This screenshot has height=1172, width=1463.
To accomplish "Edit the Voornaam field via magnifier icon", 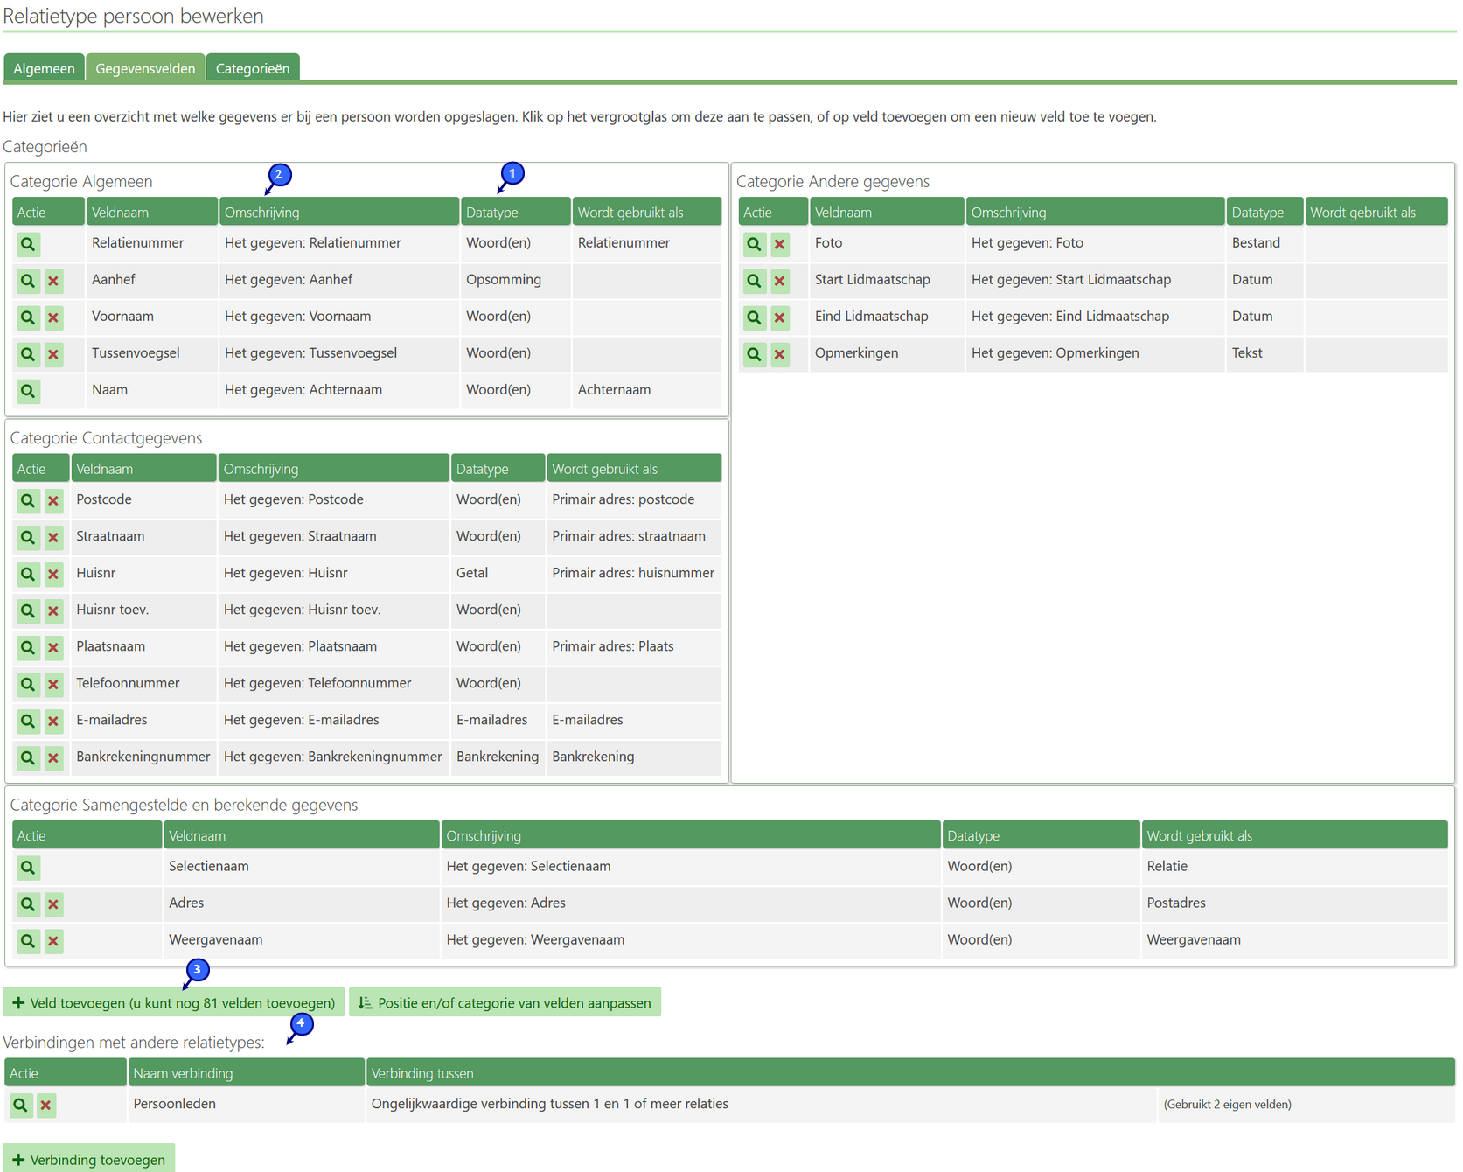I will (28, 317).
